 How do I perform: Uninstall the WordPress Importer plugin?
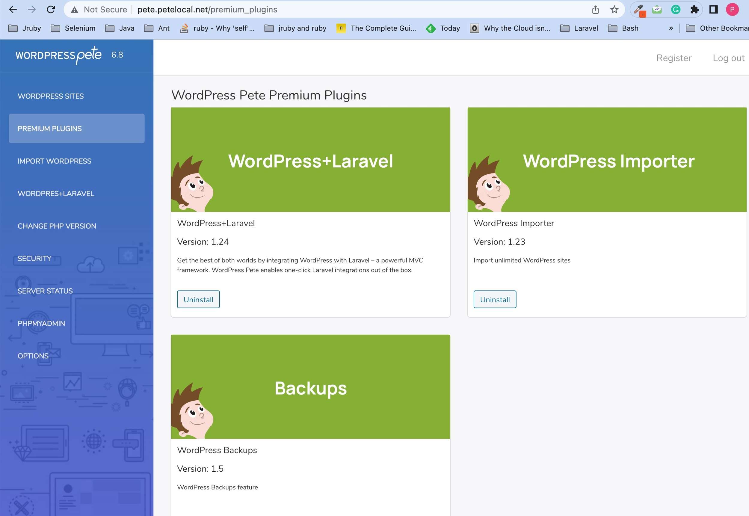[495, 299]
